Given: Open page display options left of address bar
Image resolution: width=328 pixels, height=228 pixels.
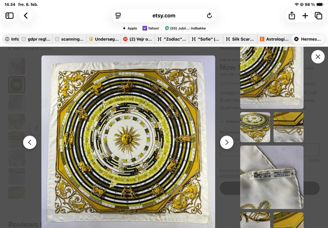Looking at the screenshot, I should [118, 15].
